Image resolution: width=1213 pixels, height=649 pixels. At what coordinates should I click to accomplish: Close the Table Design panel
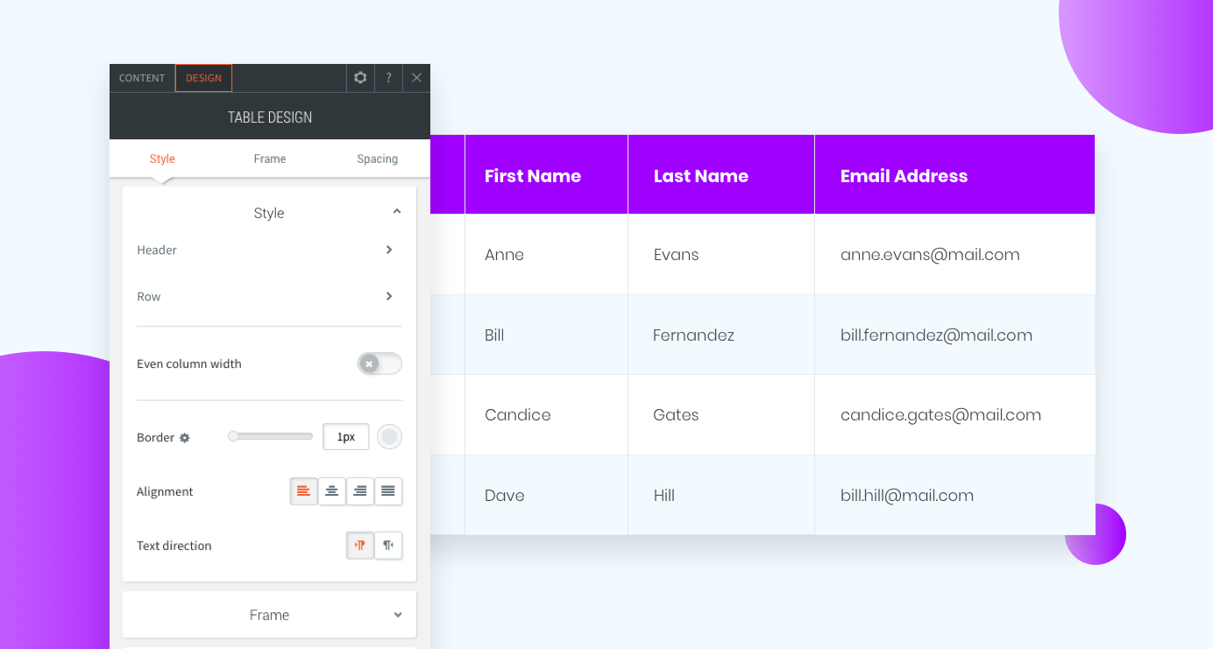pyautogui.click(x=416, y=78)
